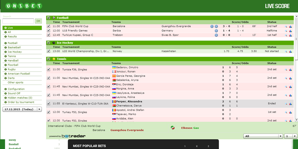The width and height of the screenshot is (298, 149).
Task: Open bar chart statistics for Perper vs Chernetsova
Action: [290, 104]
